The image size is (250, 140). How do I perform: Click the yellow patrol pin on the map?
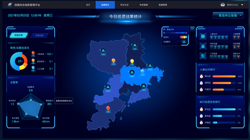coord(132,62)
